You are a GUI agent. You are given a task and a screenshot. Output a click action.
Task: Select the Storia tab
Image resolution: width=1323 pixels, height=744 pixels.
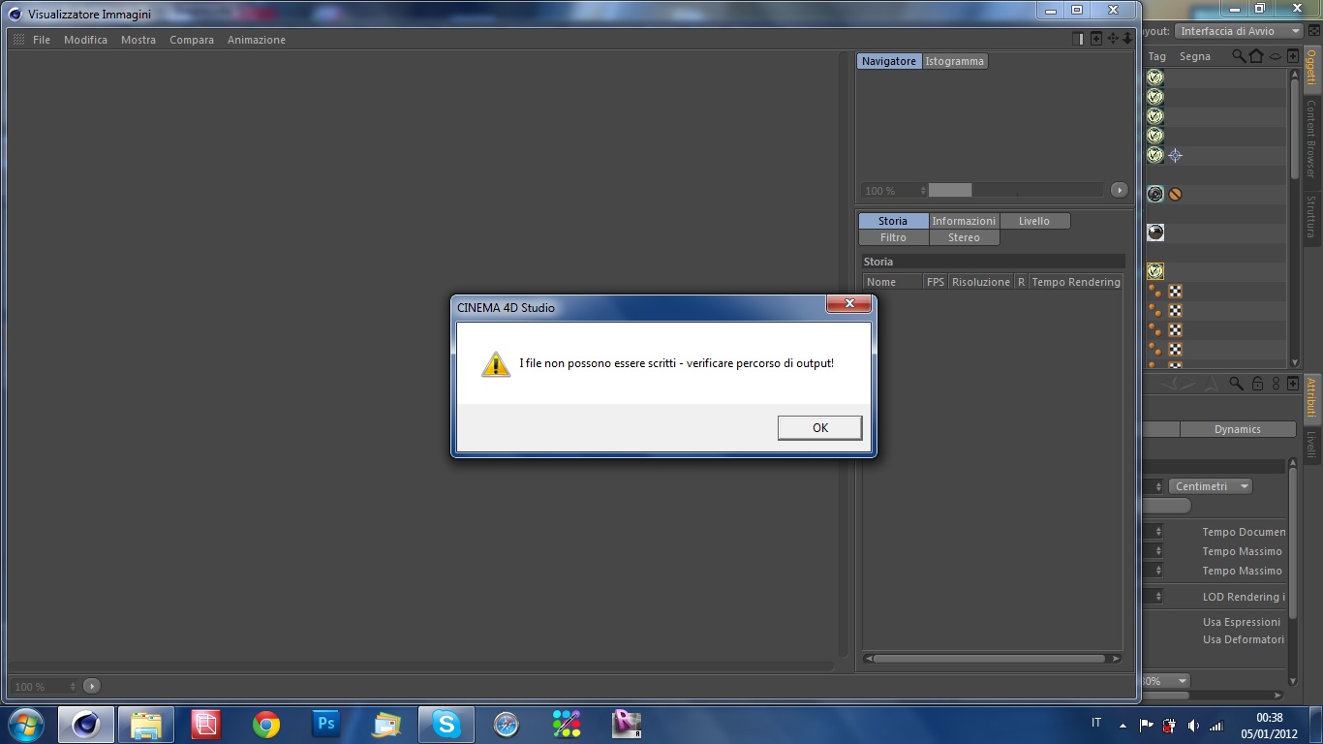click(893, 221)
